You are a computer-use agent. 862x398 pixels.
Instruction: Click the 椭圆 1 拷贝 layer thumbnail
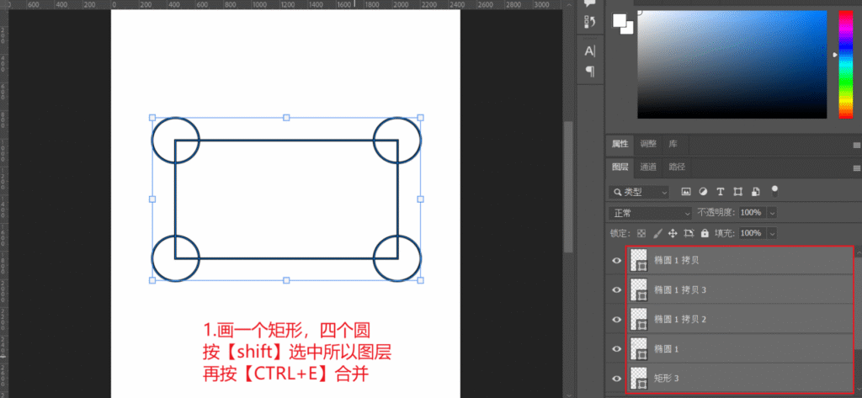coord(639,261)
